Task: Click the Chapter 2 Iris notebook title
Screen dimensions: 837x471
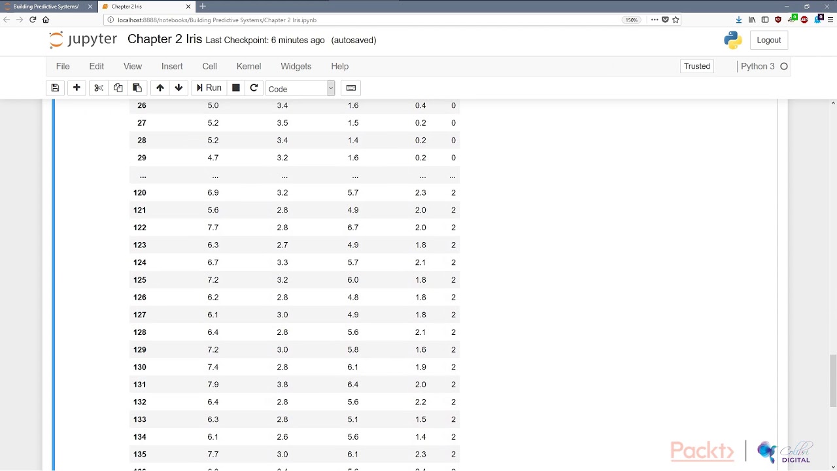Action: 165,39
